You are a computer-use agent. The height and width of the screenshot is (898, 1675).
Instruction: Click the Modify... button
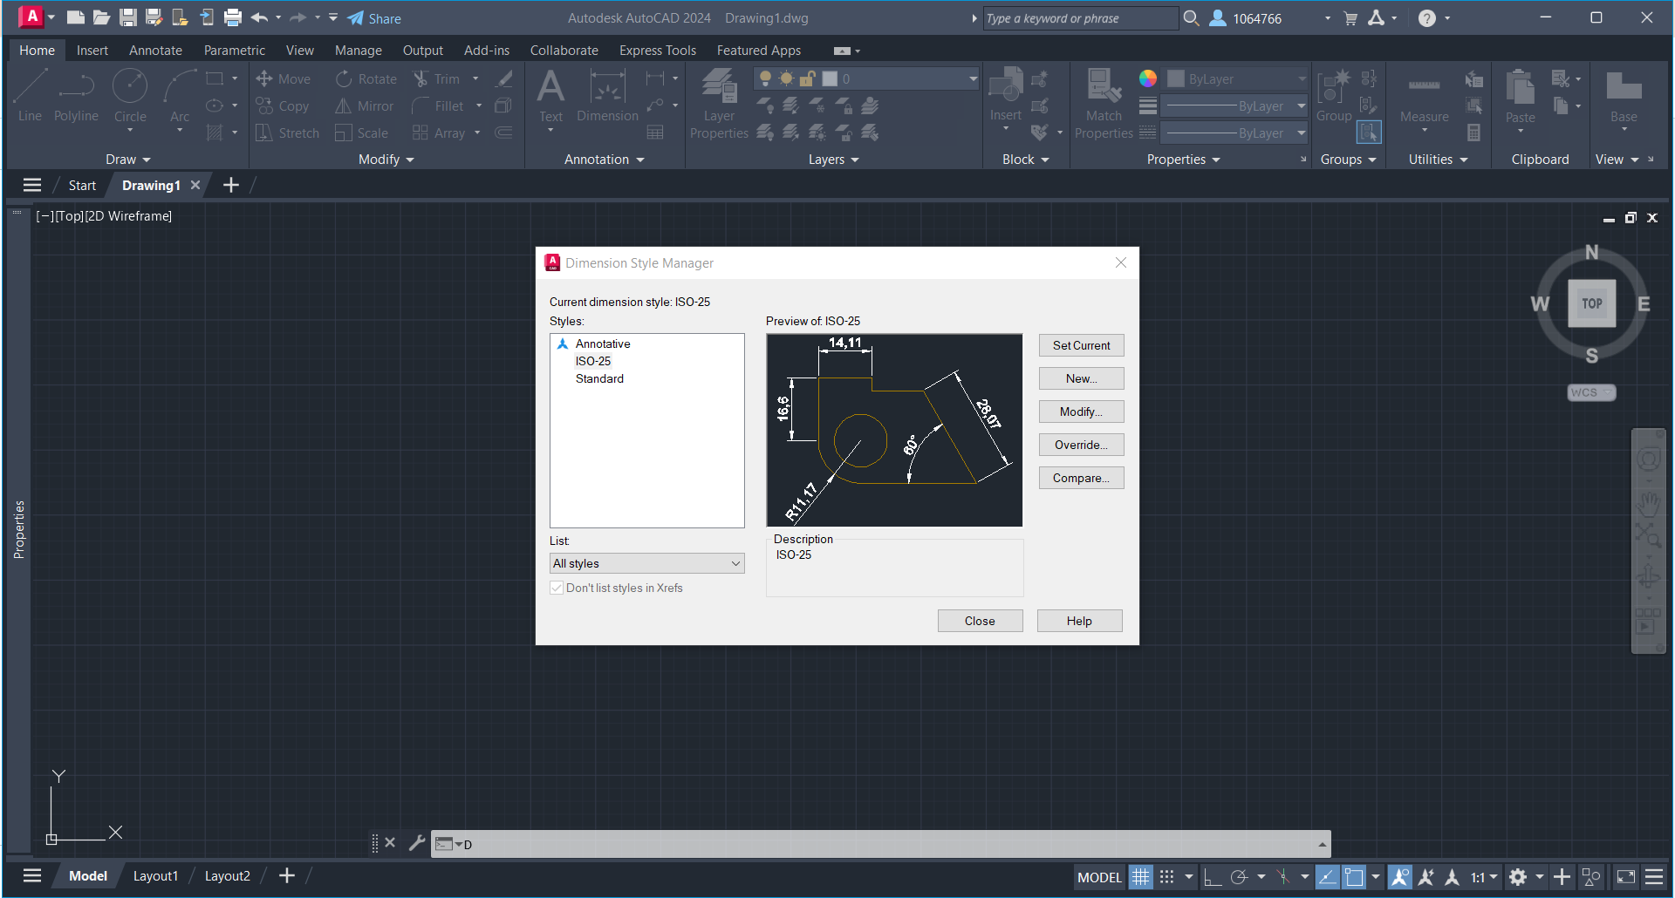click(1081, 412)
